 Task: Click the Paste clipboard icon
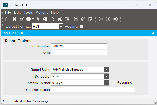pyautogui.click(x=90, y=19)
